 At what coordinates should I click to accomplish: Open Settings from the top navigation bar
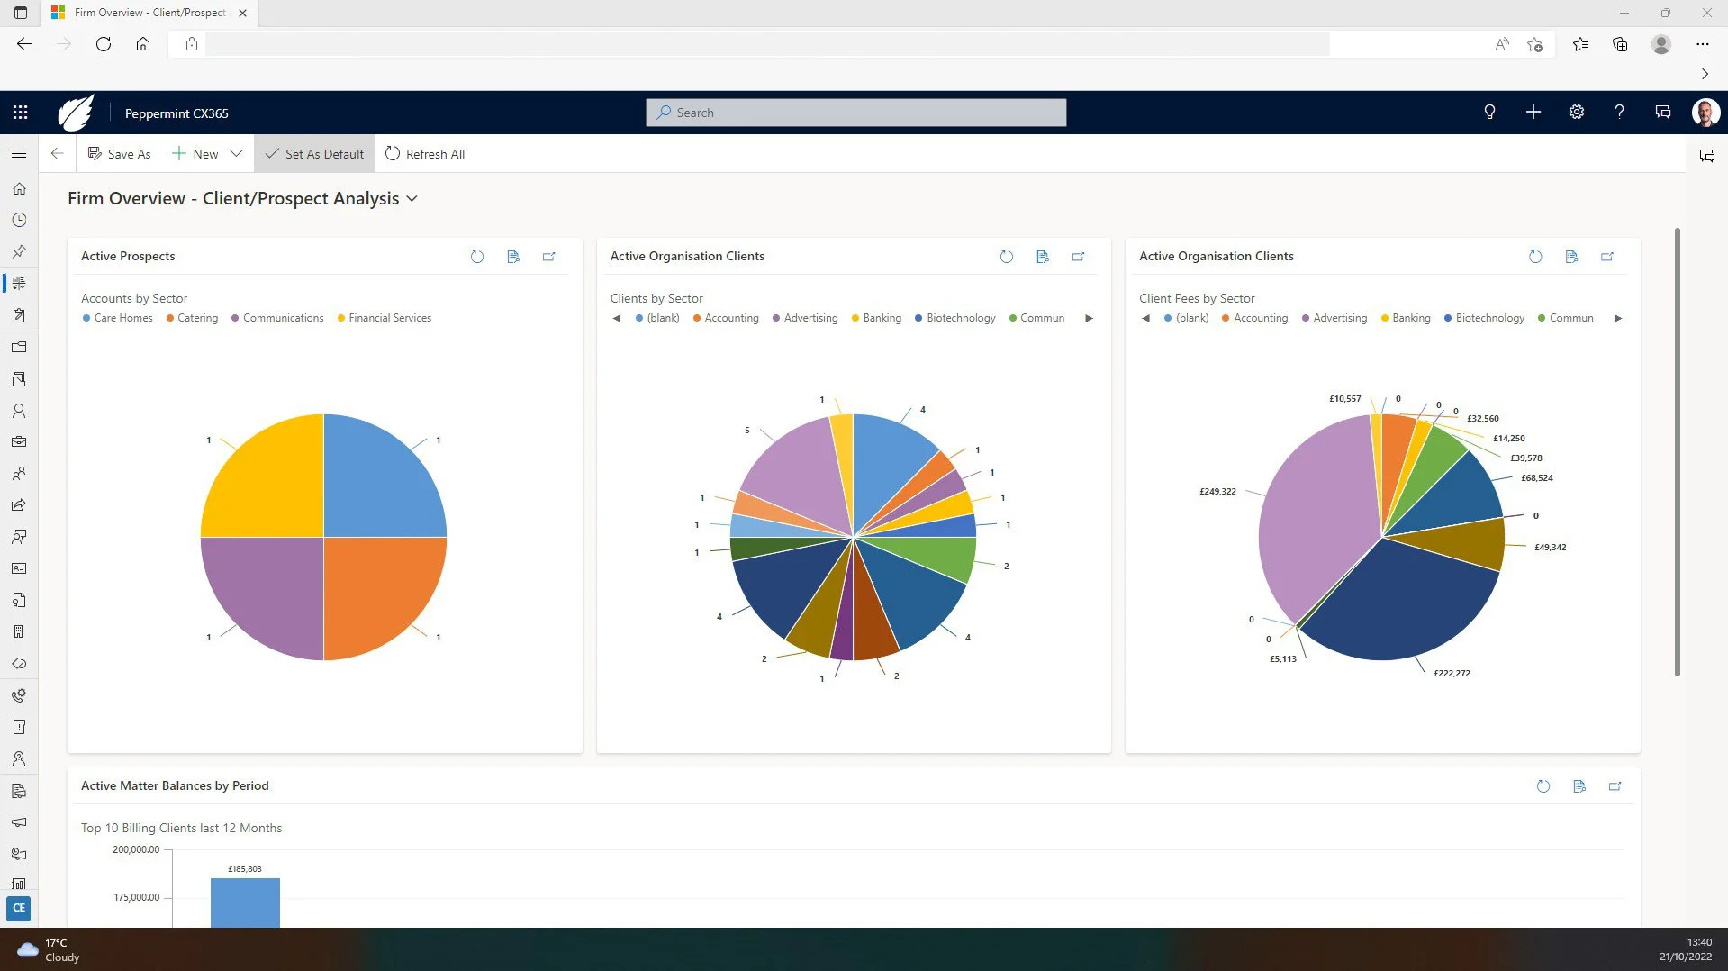click(1576, 112)
